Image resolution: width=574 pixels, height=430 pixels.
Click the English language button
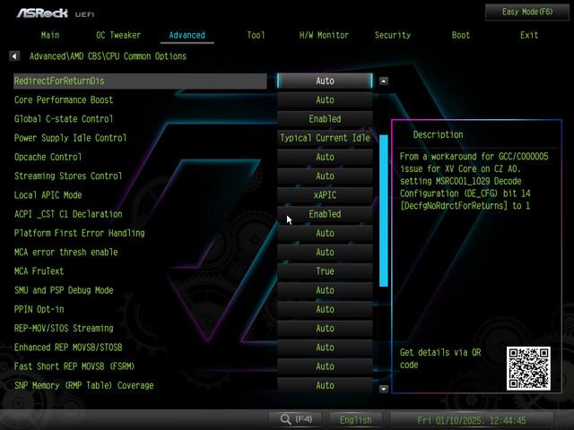click(x=355, y=420)
